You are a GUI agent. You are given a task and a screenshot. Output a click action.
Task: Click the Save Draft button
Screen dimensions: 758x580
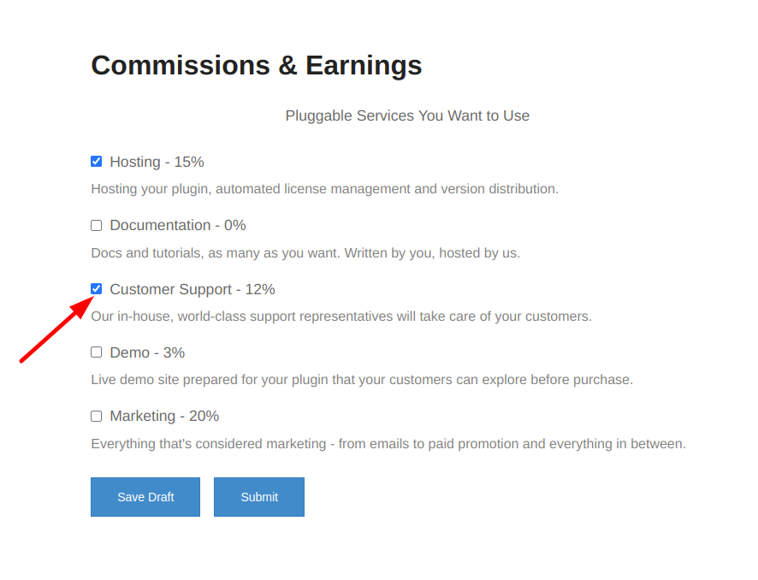pyautogui.click(x=145, y=497)
